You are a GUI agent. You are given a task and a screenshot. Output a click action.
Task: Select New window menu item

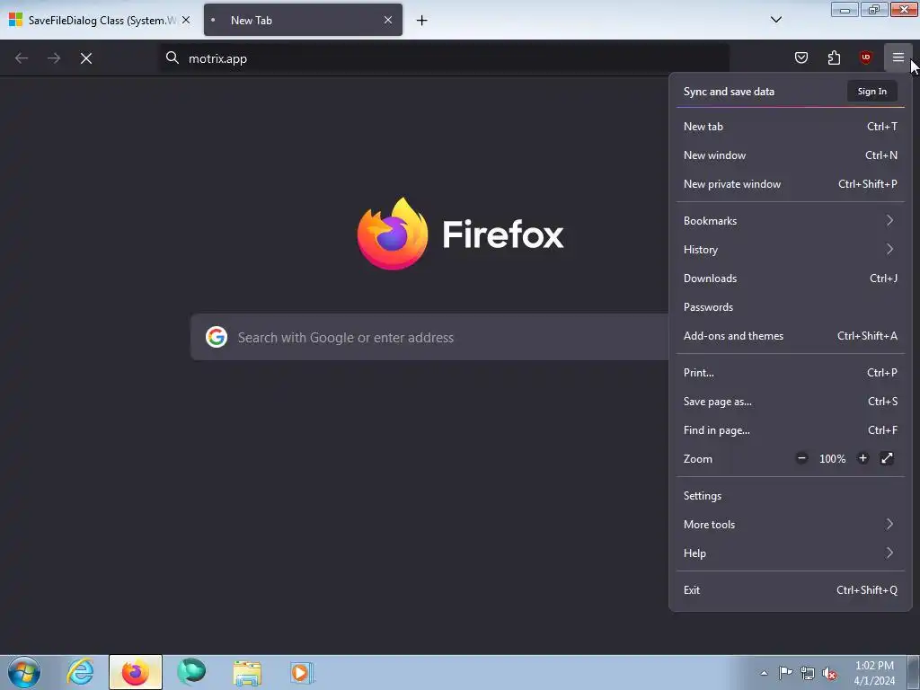791,155
